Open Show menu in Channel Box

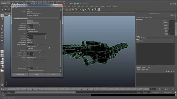point(150,17)
